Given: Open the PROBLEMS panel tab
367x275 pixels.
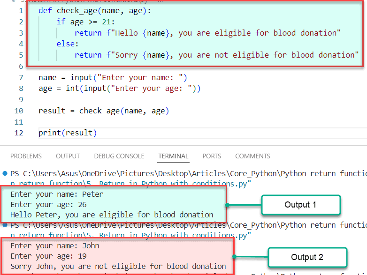Looking at the screenshot, I should pos(26,156).
